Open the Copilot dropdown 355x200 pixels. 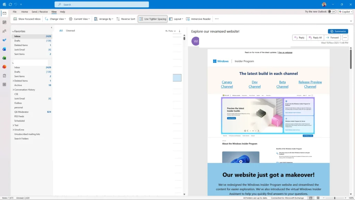coord(345,11)
